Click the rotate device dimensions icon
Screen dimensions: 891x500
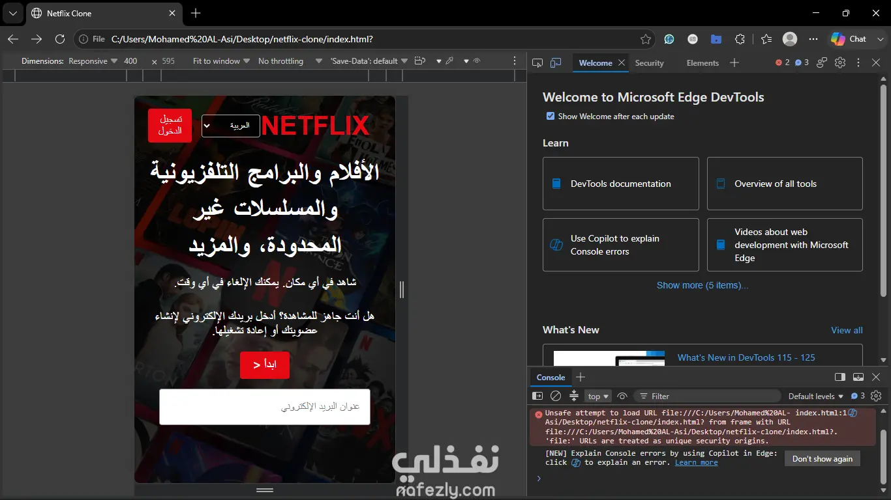coord(420,61)
